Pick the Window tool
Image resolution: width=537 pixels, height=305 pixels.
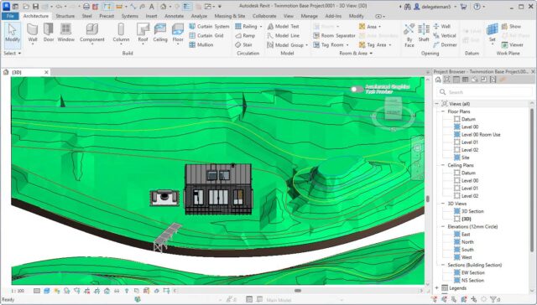pos(65,34)
